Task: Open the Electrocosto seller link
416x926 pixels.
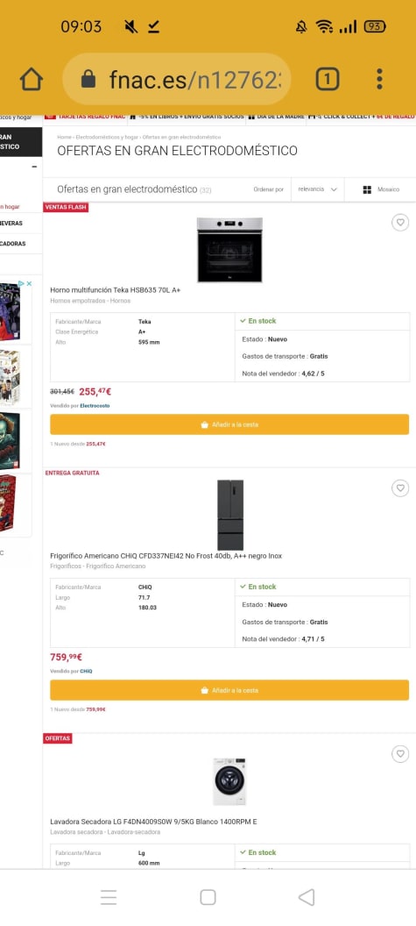Action: coord(95,406)
